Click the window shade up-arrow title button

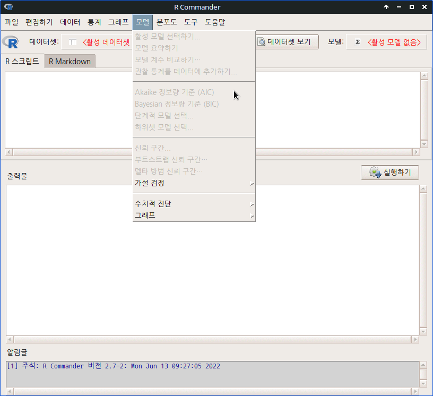point(386,7)
